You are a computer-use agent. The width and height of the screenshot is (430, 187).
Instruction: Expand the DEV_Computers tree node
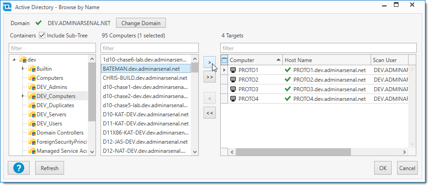23,96
